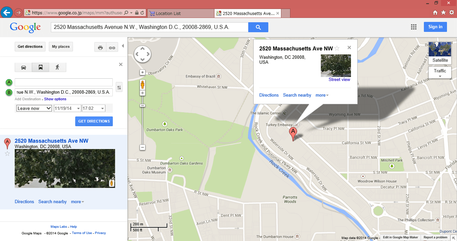457x241 pixels.
Task: Collapse the left side panel arrow
Action: point(123,46)
